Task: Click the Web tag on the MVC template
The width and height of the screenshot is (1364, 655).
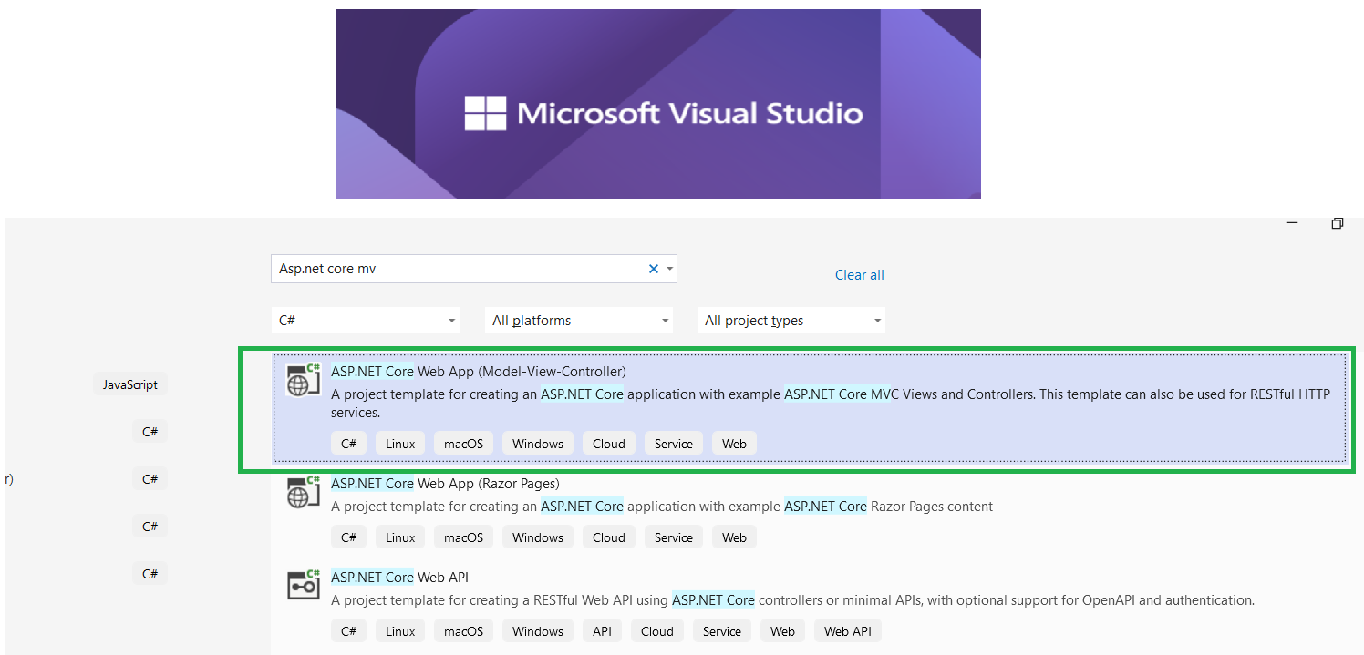Action: [x=734, y=444]
